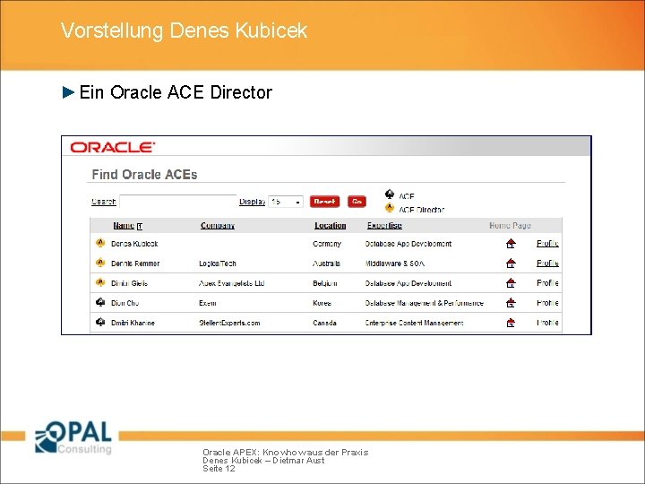Click the red Reset button
The image size is (645, 484).
(x=324, y=202)
